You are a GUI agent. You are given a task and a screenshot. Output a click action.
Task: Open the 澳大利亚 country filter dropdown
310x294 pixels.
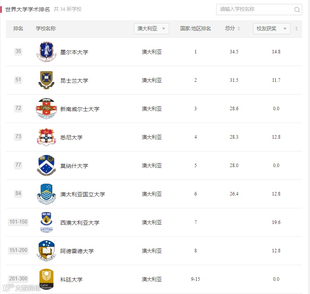[151, 29]
